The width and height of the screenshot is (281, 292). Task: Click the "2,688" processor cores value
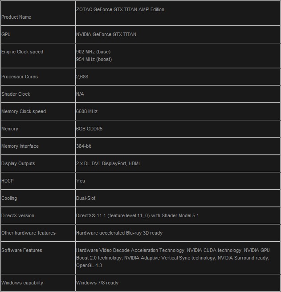pos(82,77)
